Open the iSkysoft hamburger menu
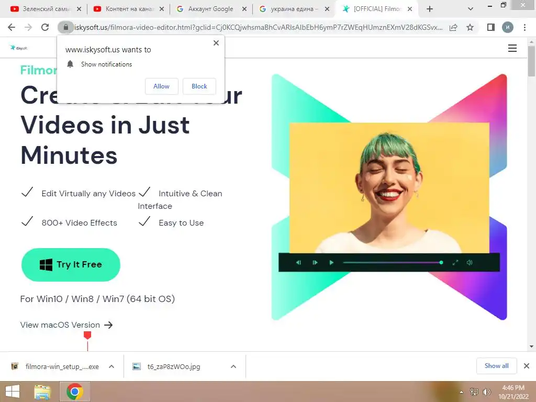536x402 pixels. (512, 48)
